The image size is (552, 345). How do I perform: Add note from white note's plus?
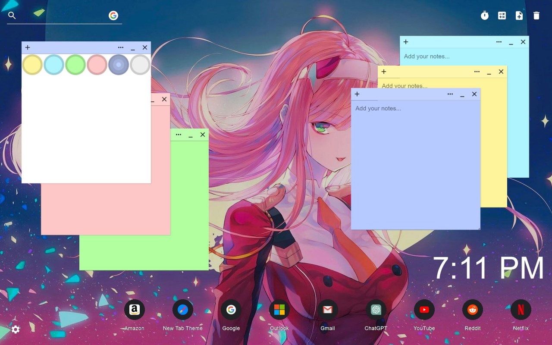coord(28,47)
